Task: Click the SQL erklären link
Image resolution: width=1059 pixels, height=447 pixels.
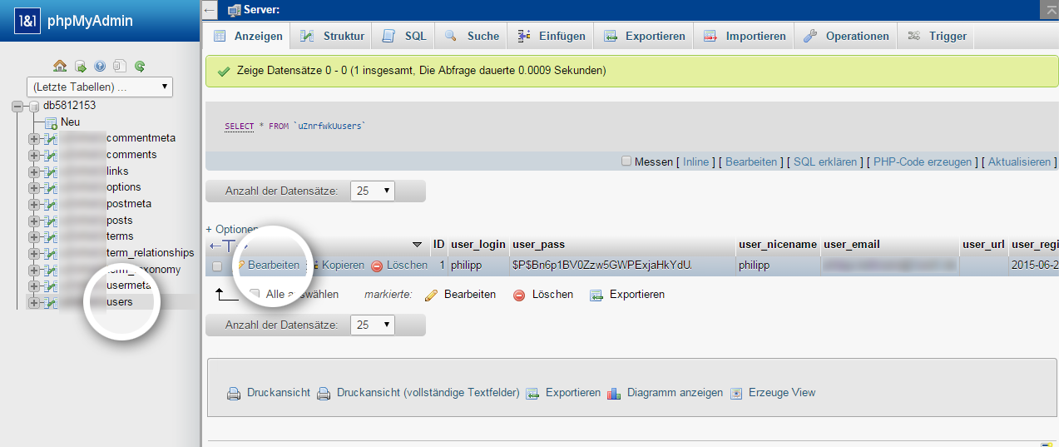Action: click(825, 161)
